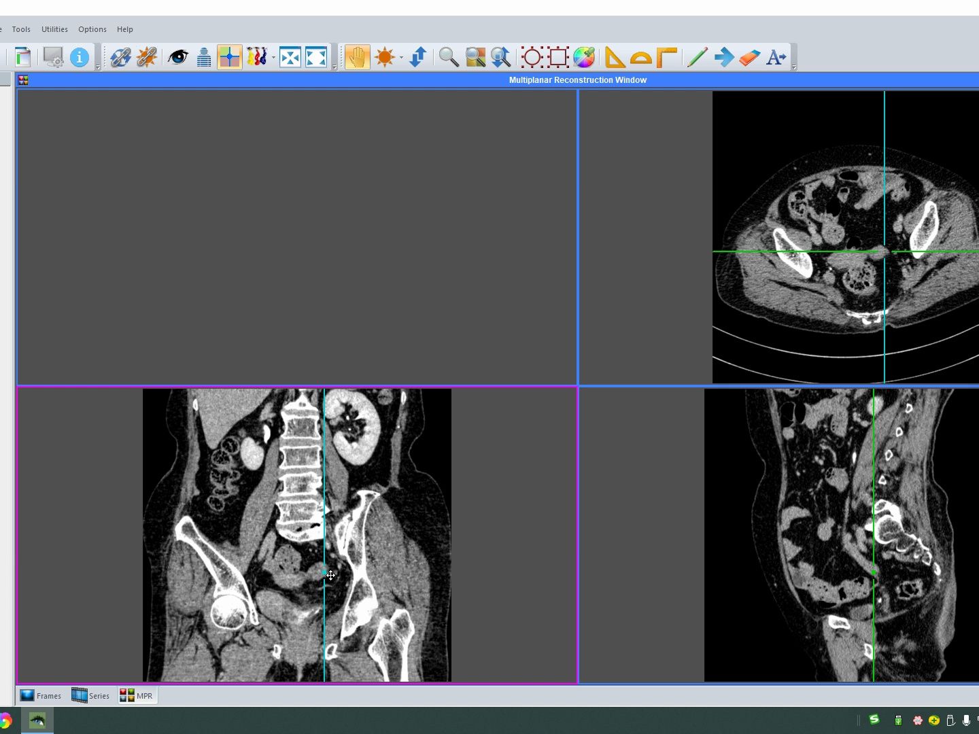979x734 pixels.
Task: Select the red dotted circular ROI tool
Action: pos(532,57)
